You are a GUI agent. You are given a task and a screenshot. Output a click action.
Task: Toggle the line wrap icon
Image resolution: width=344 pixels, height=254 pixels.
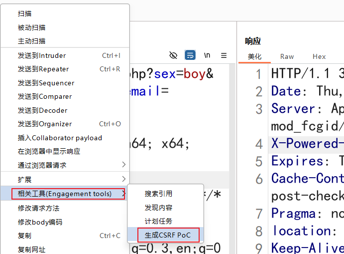[190, 55]
